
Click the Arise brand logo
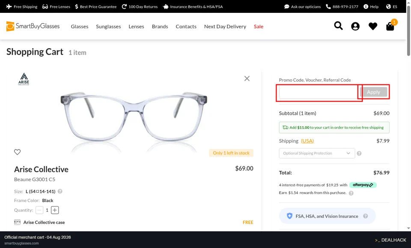(24, 79)
